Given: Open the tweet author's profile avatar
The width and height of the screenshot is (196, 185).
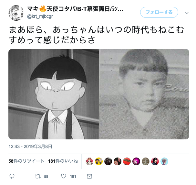Looking at the screenshot, I should click(x=16, y=13).
